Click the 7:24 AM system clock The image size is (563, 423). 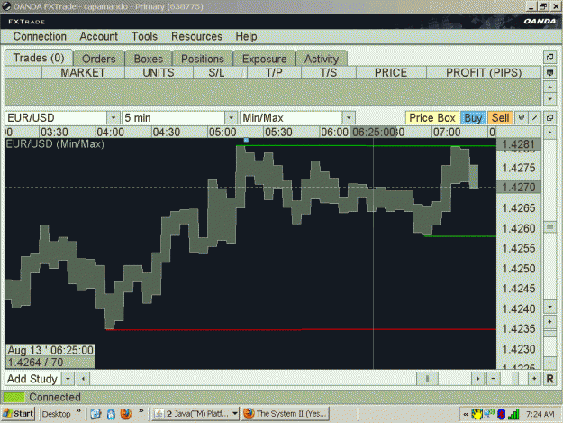pos(540,414)
